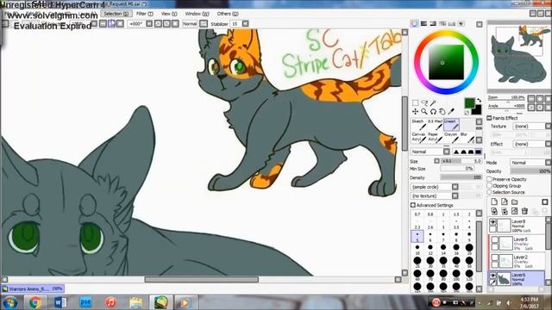Open the brush blend mode Normal dropdown
This screenshot has height=310, width=552.
(430, 152)
